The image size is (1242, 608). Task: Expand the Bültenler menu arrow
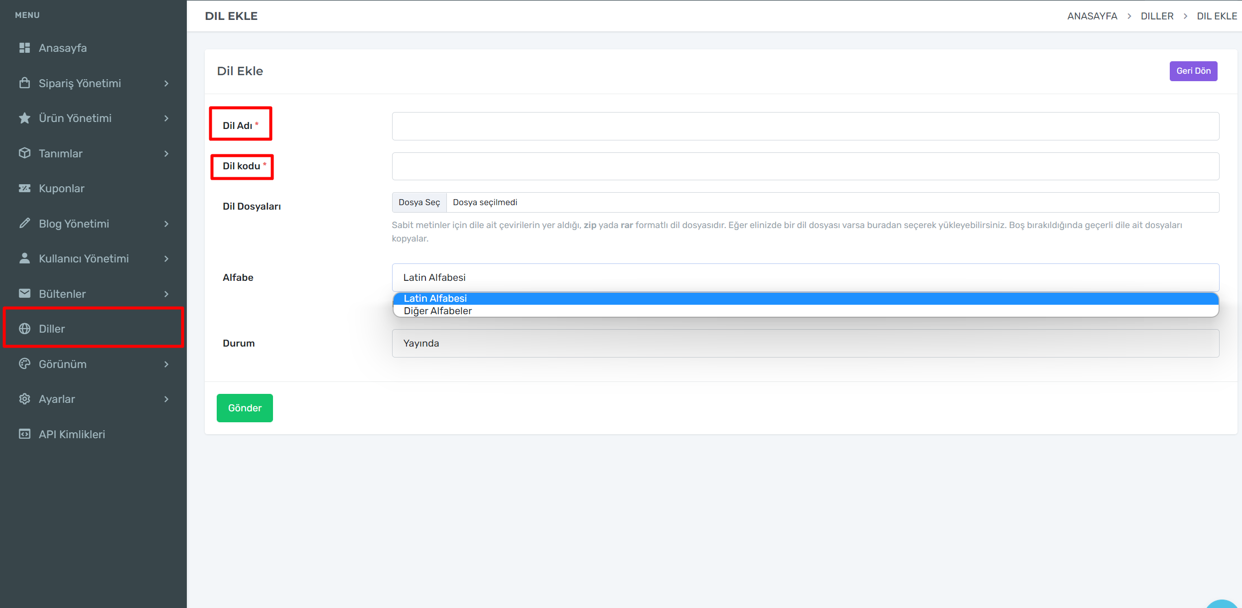166,294
